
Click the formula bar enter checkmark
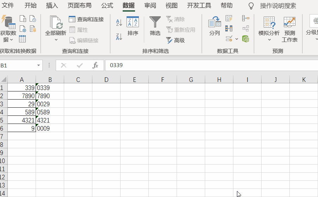pos(80,65)
